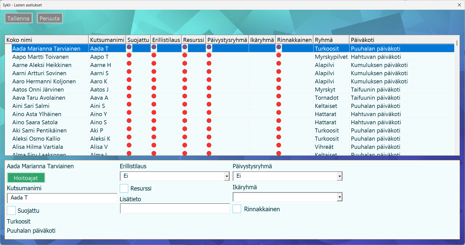Image resolution: width=465 pixels, height=245 pixels.
Task: Click Aada T's blue Erillistilaus status dot
Action: 154,47
